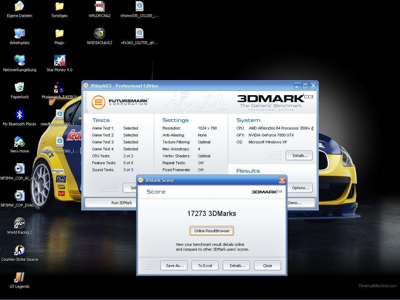
Task: Maximize the 3DMark03 window
Action: coord(305,86)
